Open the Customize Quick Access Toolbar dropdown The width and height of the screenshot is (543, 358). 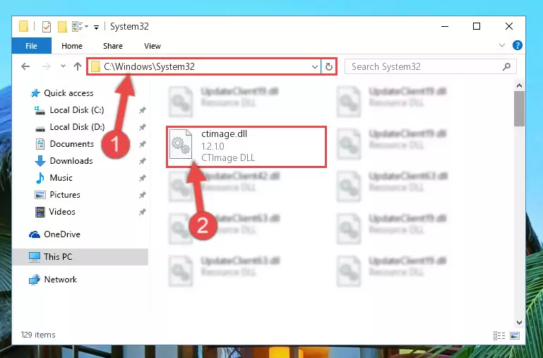click(96, 27)
